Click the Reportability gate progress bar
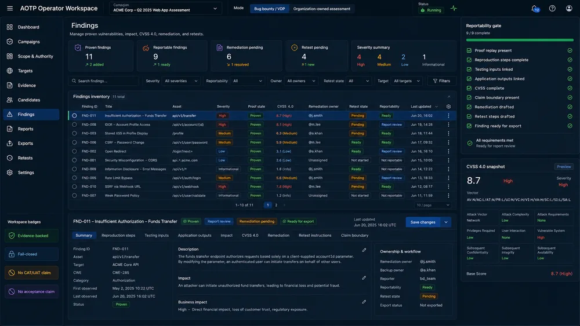This screenshot has height=326, width=580. (520, 40)
